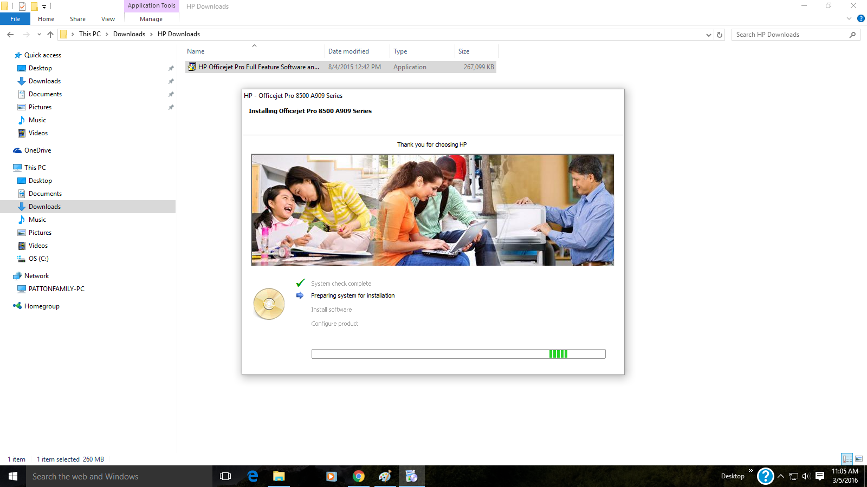The width and height of the screenshot is (867, 487).
Task: Select Quick access in the navigation pane
Action: [43, 55]
